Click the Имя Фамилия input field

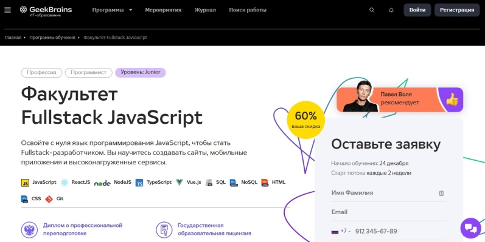pos(389,193)
